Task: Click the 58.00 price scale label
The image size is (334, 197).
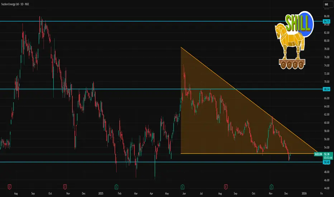Action: (326, 131)
